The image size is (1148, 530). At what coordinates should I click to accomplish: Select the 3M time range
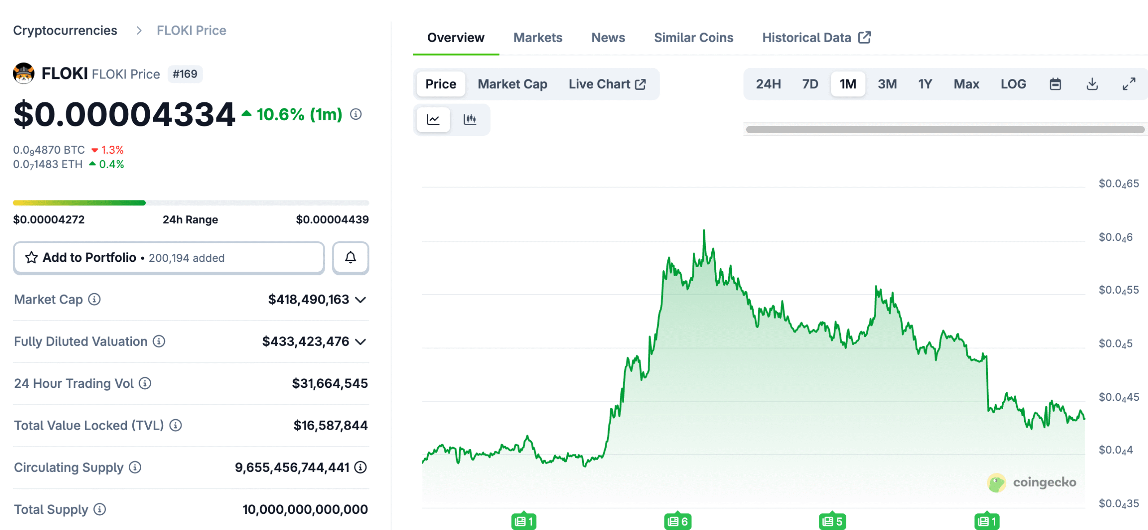[x=887, y=84]
